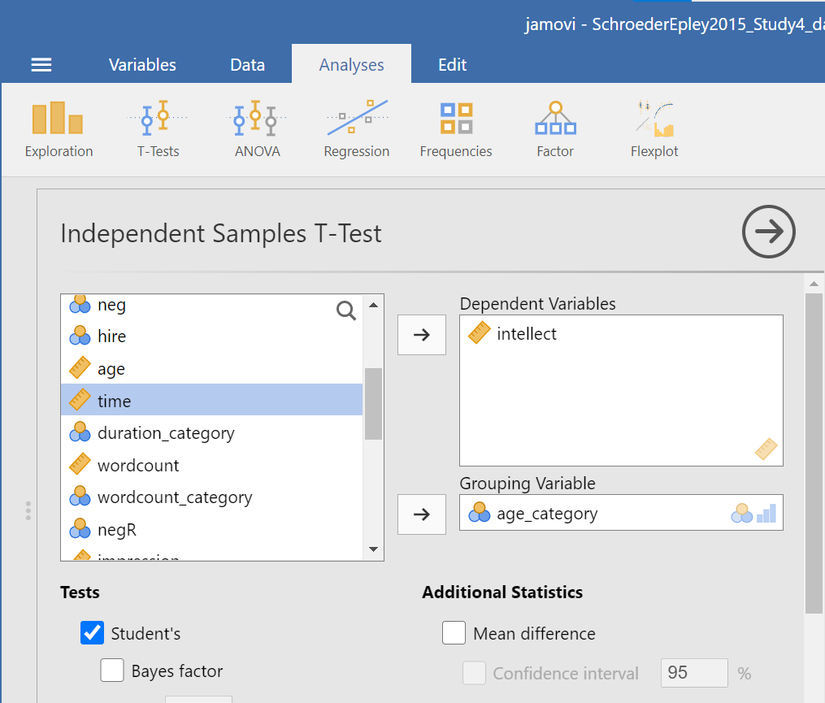Click the search icon in variable list
This screenshot has height=703, width=825.
click(346, 311)
